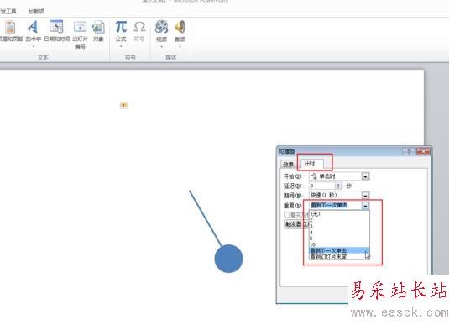Click the WordArt (艺术字) icon
Image resolution: width=449 pixels, height=325 pixels.
(33, 27)
